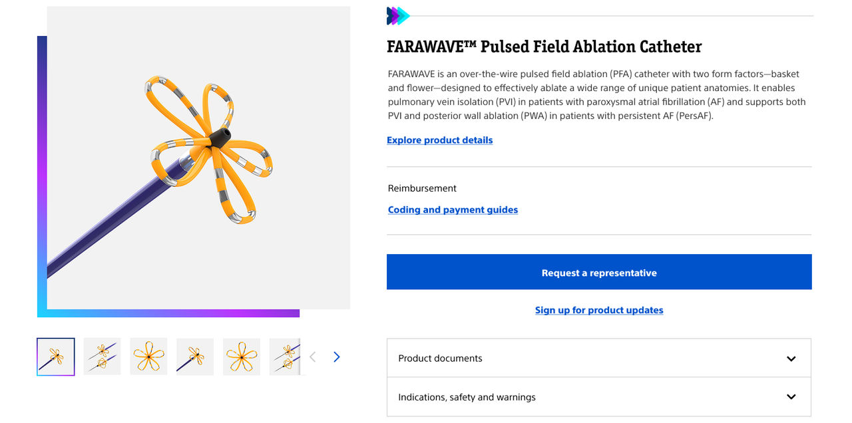Expand Indications, safety and warnings

coord(598,397)
